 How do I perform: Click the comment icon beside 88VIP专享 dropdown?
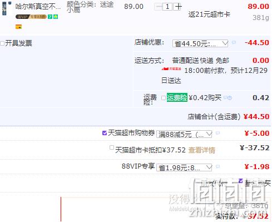tap(218, 166)
